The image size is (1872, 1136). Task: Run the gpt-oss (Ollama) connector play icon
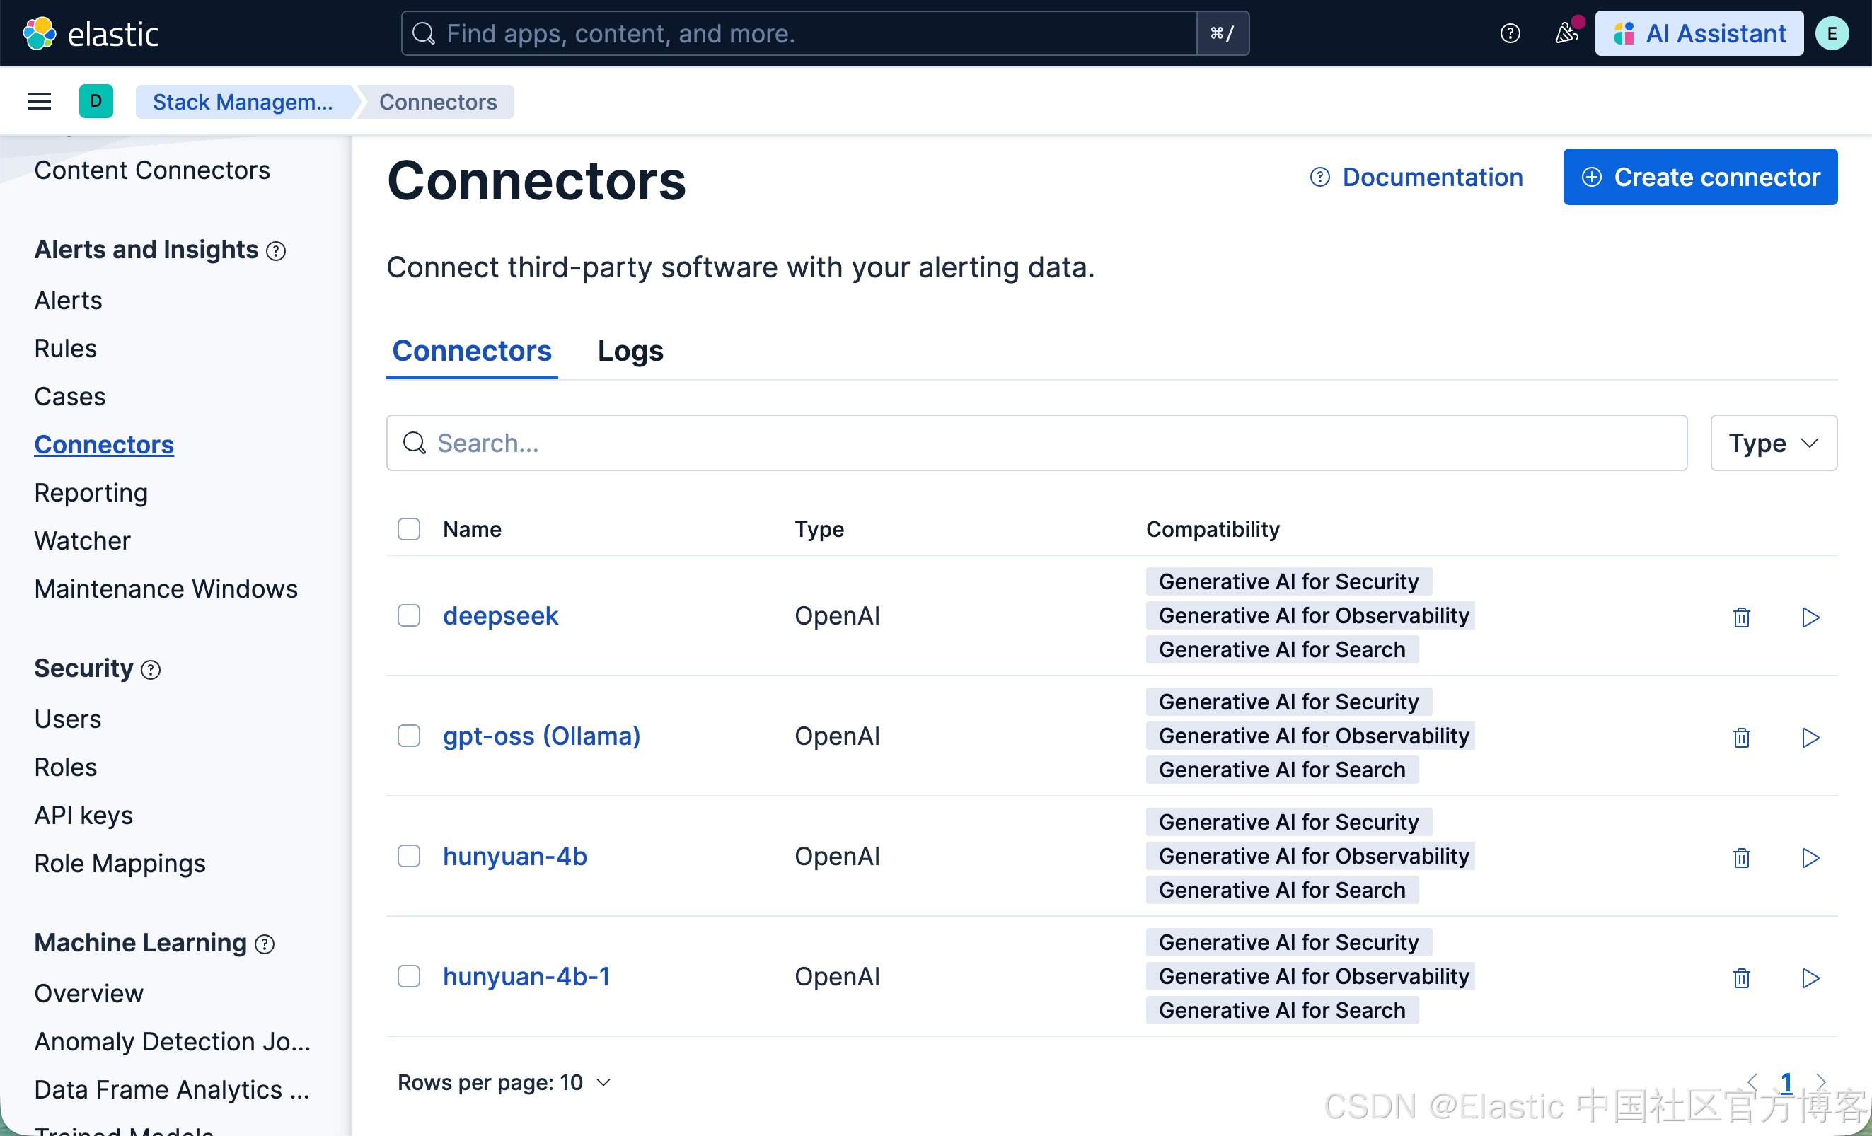point(1810,737)
